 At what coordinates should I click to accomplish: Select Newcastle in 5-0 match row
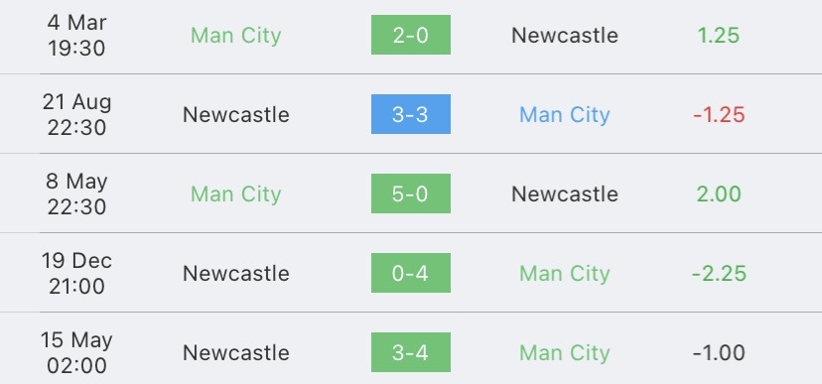coord(565,193)
